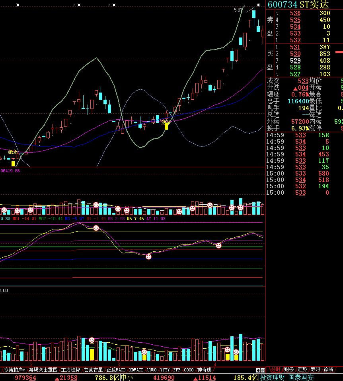Click the first star marker at chart top left
Viewport: 343px width, 381px height.
tap(18, 5)
